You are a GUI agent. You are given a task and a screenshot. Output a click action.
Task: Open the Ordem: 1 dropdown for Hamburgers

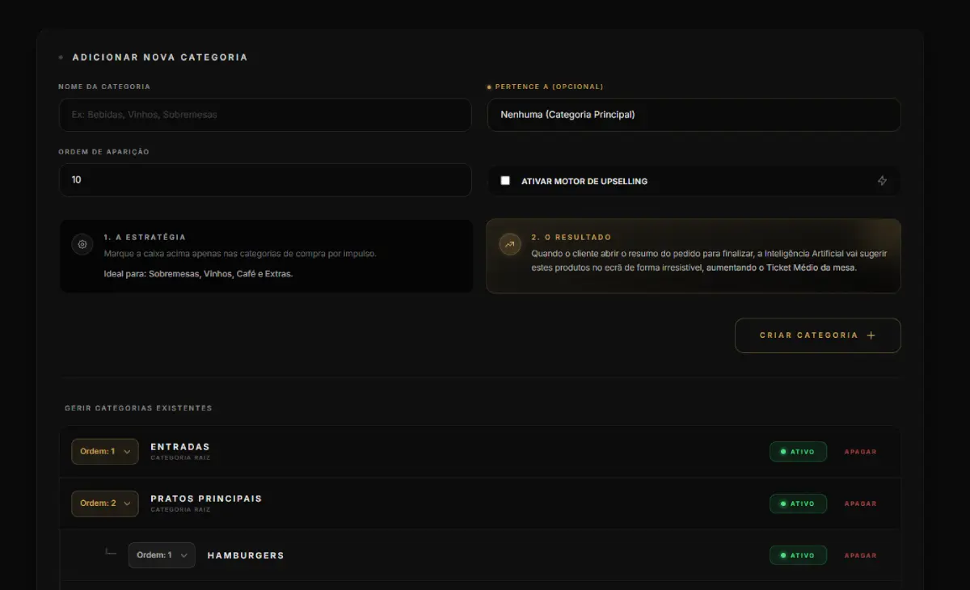pyautogui.click(x=162, y=554)
